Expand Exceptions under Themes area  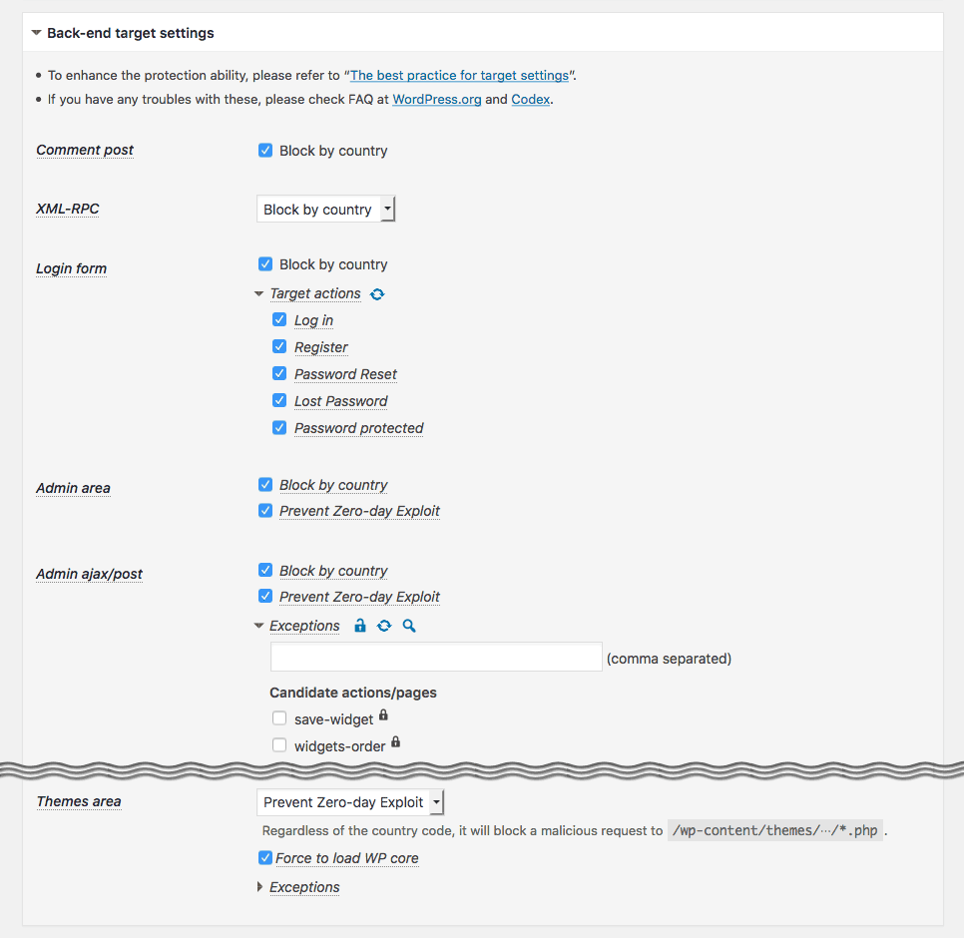[x=298, y=887]
